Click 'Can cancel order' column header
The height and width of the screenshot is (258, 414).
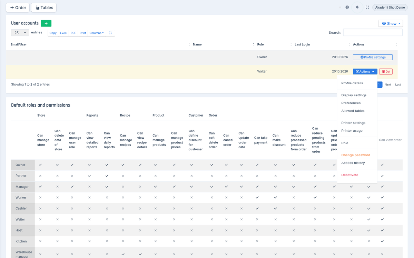pyautogui.click(x=227, y=140)
